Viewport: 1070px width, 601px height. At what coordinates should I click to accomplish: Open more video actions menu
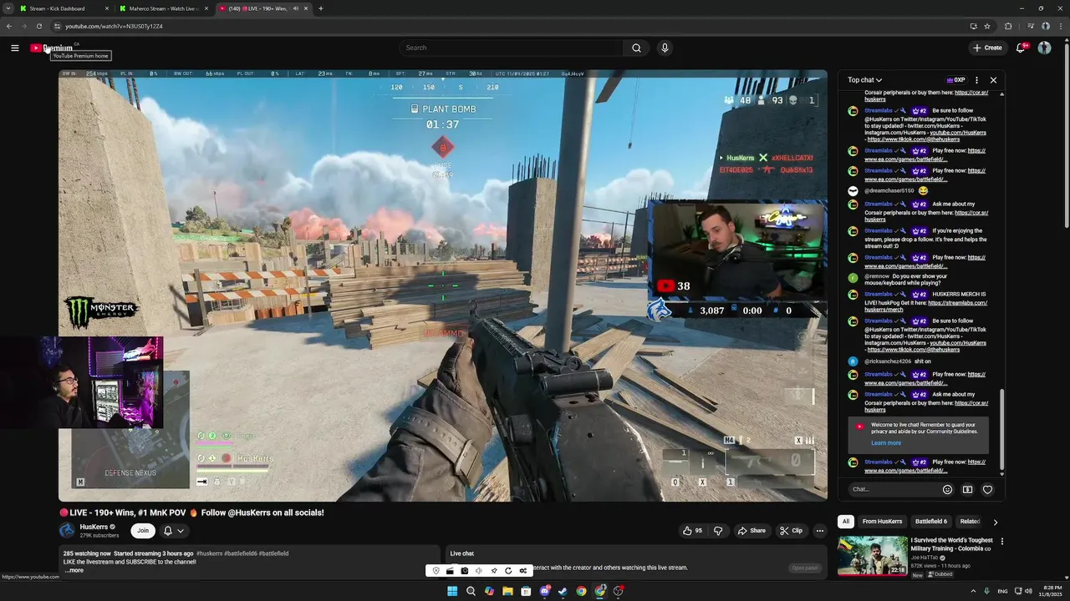click(819, 531)
